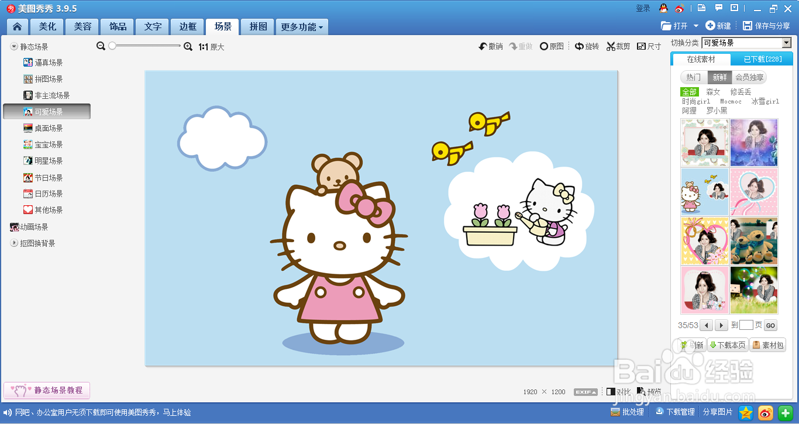This screenshot has width=799, height=424.
Task: Share to Weibo icon in status bar
Action: [766, 413]
